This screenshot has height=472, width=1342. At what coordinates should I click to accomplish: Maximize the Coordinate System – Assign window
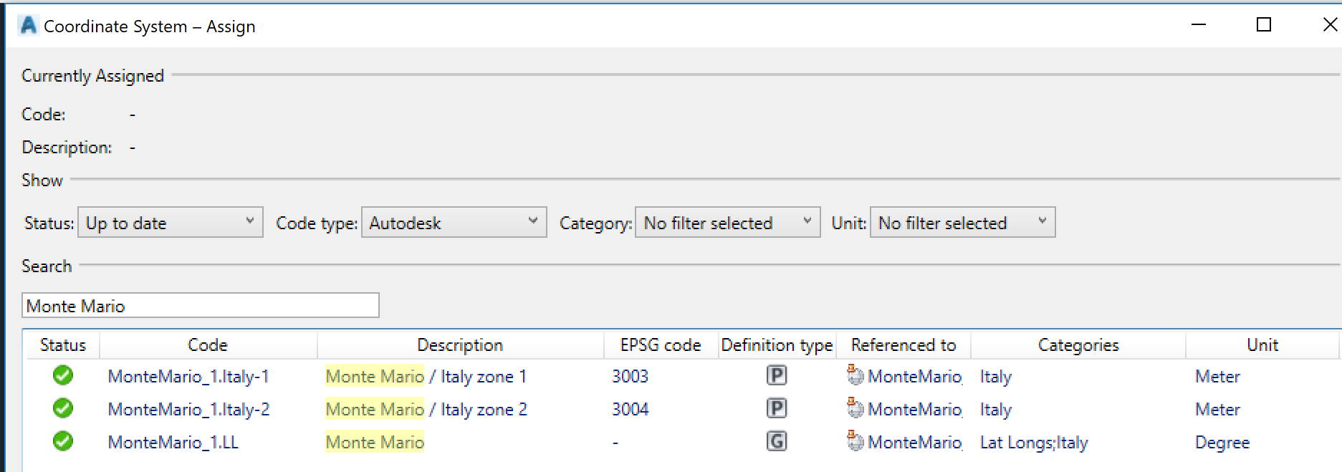tap(1264, 25)
